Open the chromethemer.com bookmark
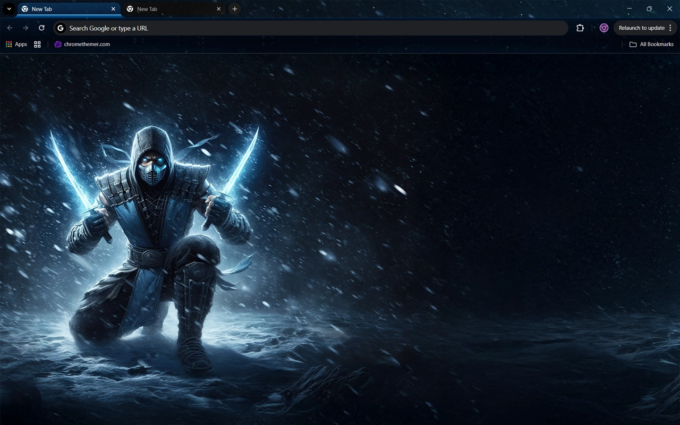 tap(82, 45)
